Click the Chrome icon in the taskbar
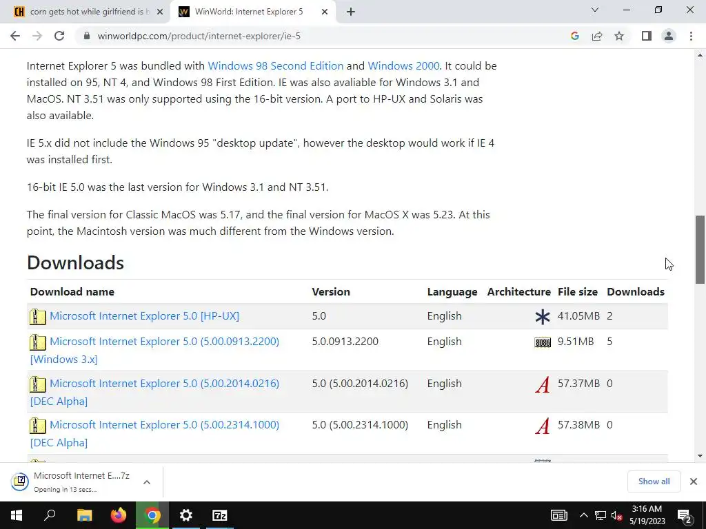Viewport: 706px width, 529px height. 152,515
